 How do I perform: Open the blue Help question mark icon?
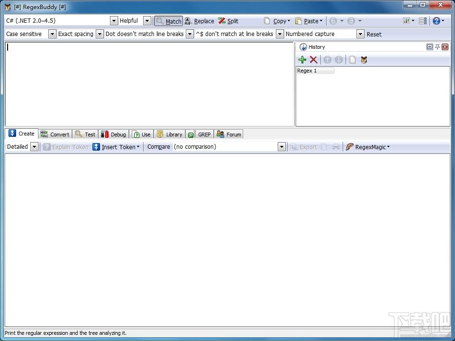coord(438,21)
